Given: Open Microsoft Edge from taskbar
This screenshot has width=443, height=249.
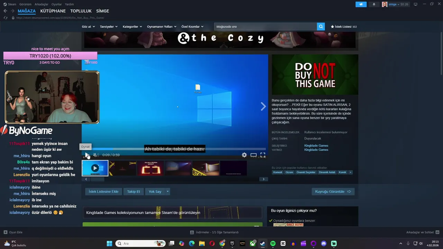Looking at the screenshot, I should click(x=192, y=243).
